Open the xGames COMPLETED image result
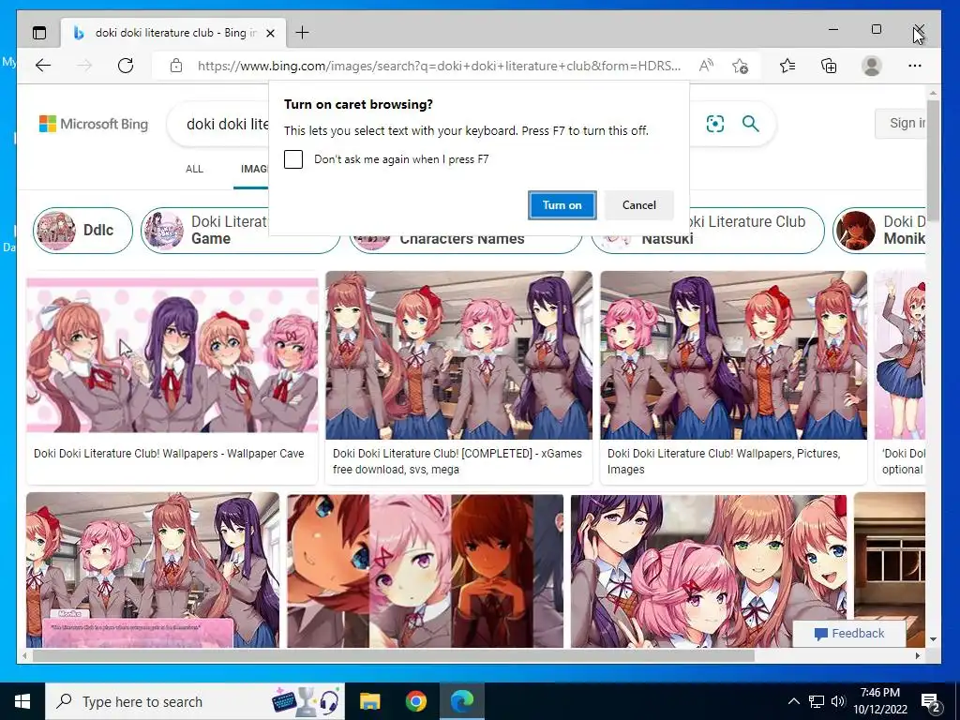 pyautogui.click(x=458, y=355)
